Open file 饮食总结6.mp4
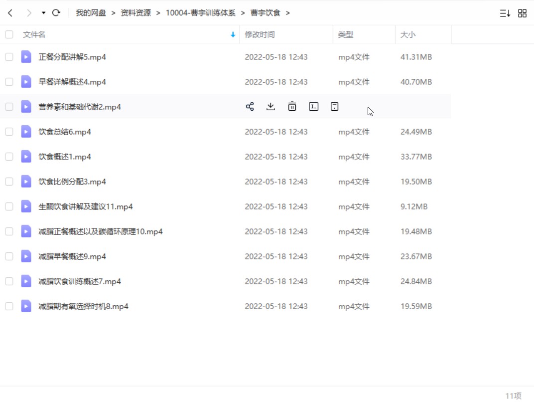This screenshot has width=534, height=402. [65, 132]
